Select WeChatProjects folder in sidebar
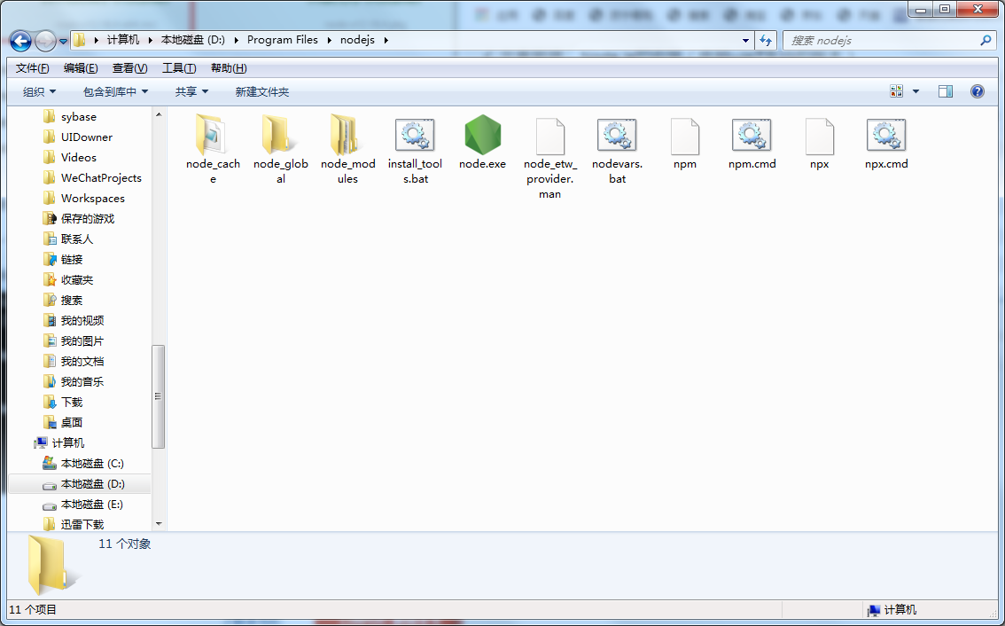The width and height of the screenshot is (1005, 626). pyautogui.click(x=101, y=178)
